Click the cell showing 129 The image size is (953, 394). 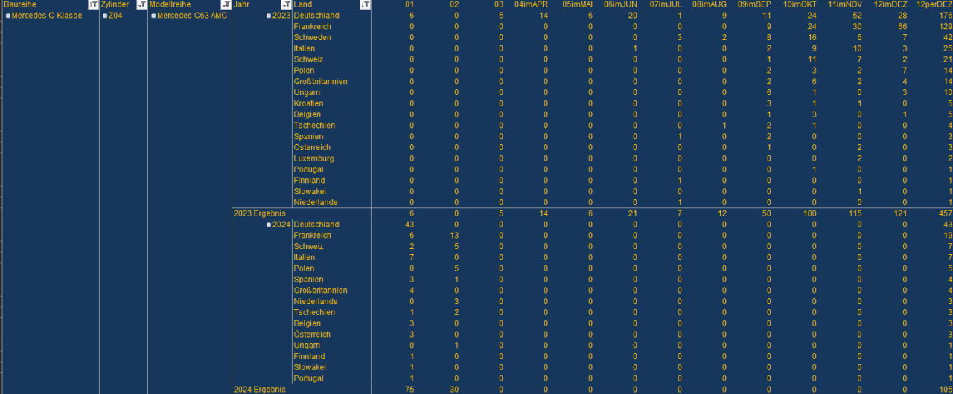pyautogui.click(x=945, y=26)
